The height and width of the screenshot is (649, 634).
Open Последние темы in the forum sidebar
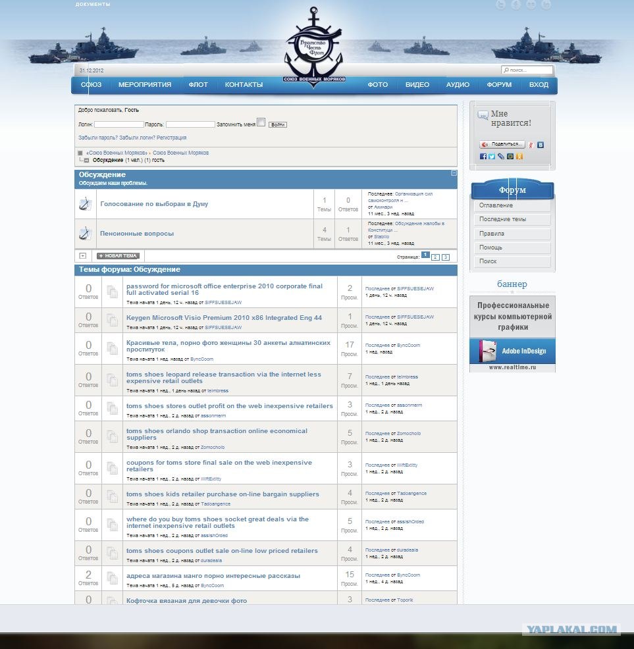[x=512, y=220]
